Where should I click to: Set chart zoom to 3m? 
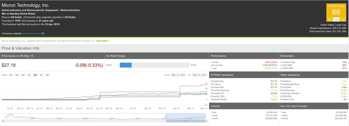(x=17, y=75)
